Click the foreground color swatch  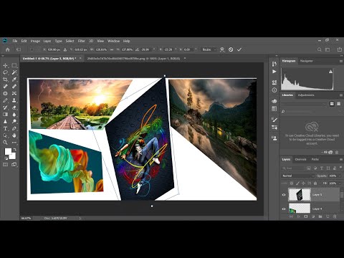[x=8, y=151]
